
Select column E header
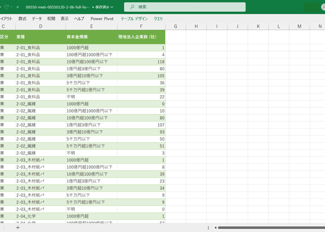point(91,26)
